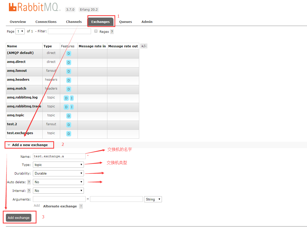Open the argument type String dropdown
Viewport: 307px width, 227px height.
[x=153, y=199]
